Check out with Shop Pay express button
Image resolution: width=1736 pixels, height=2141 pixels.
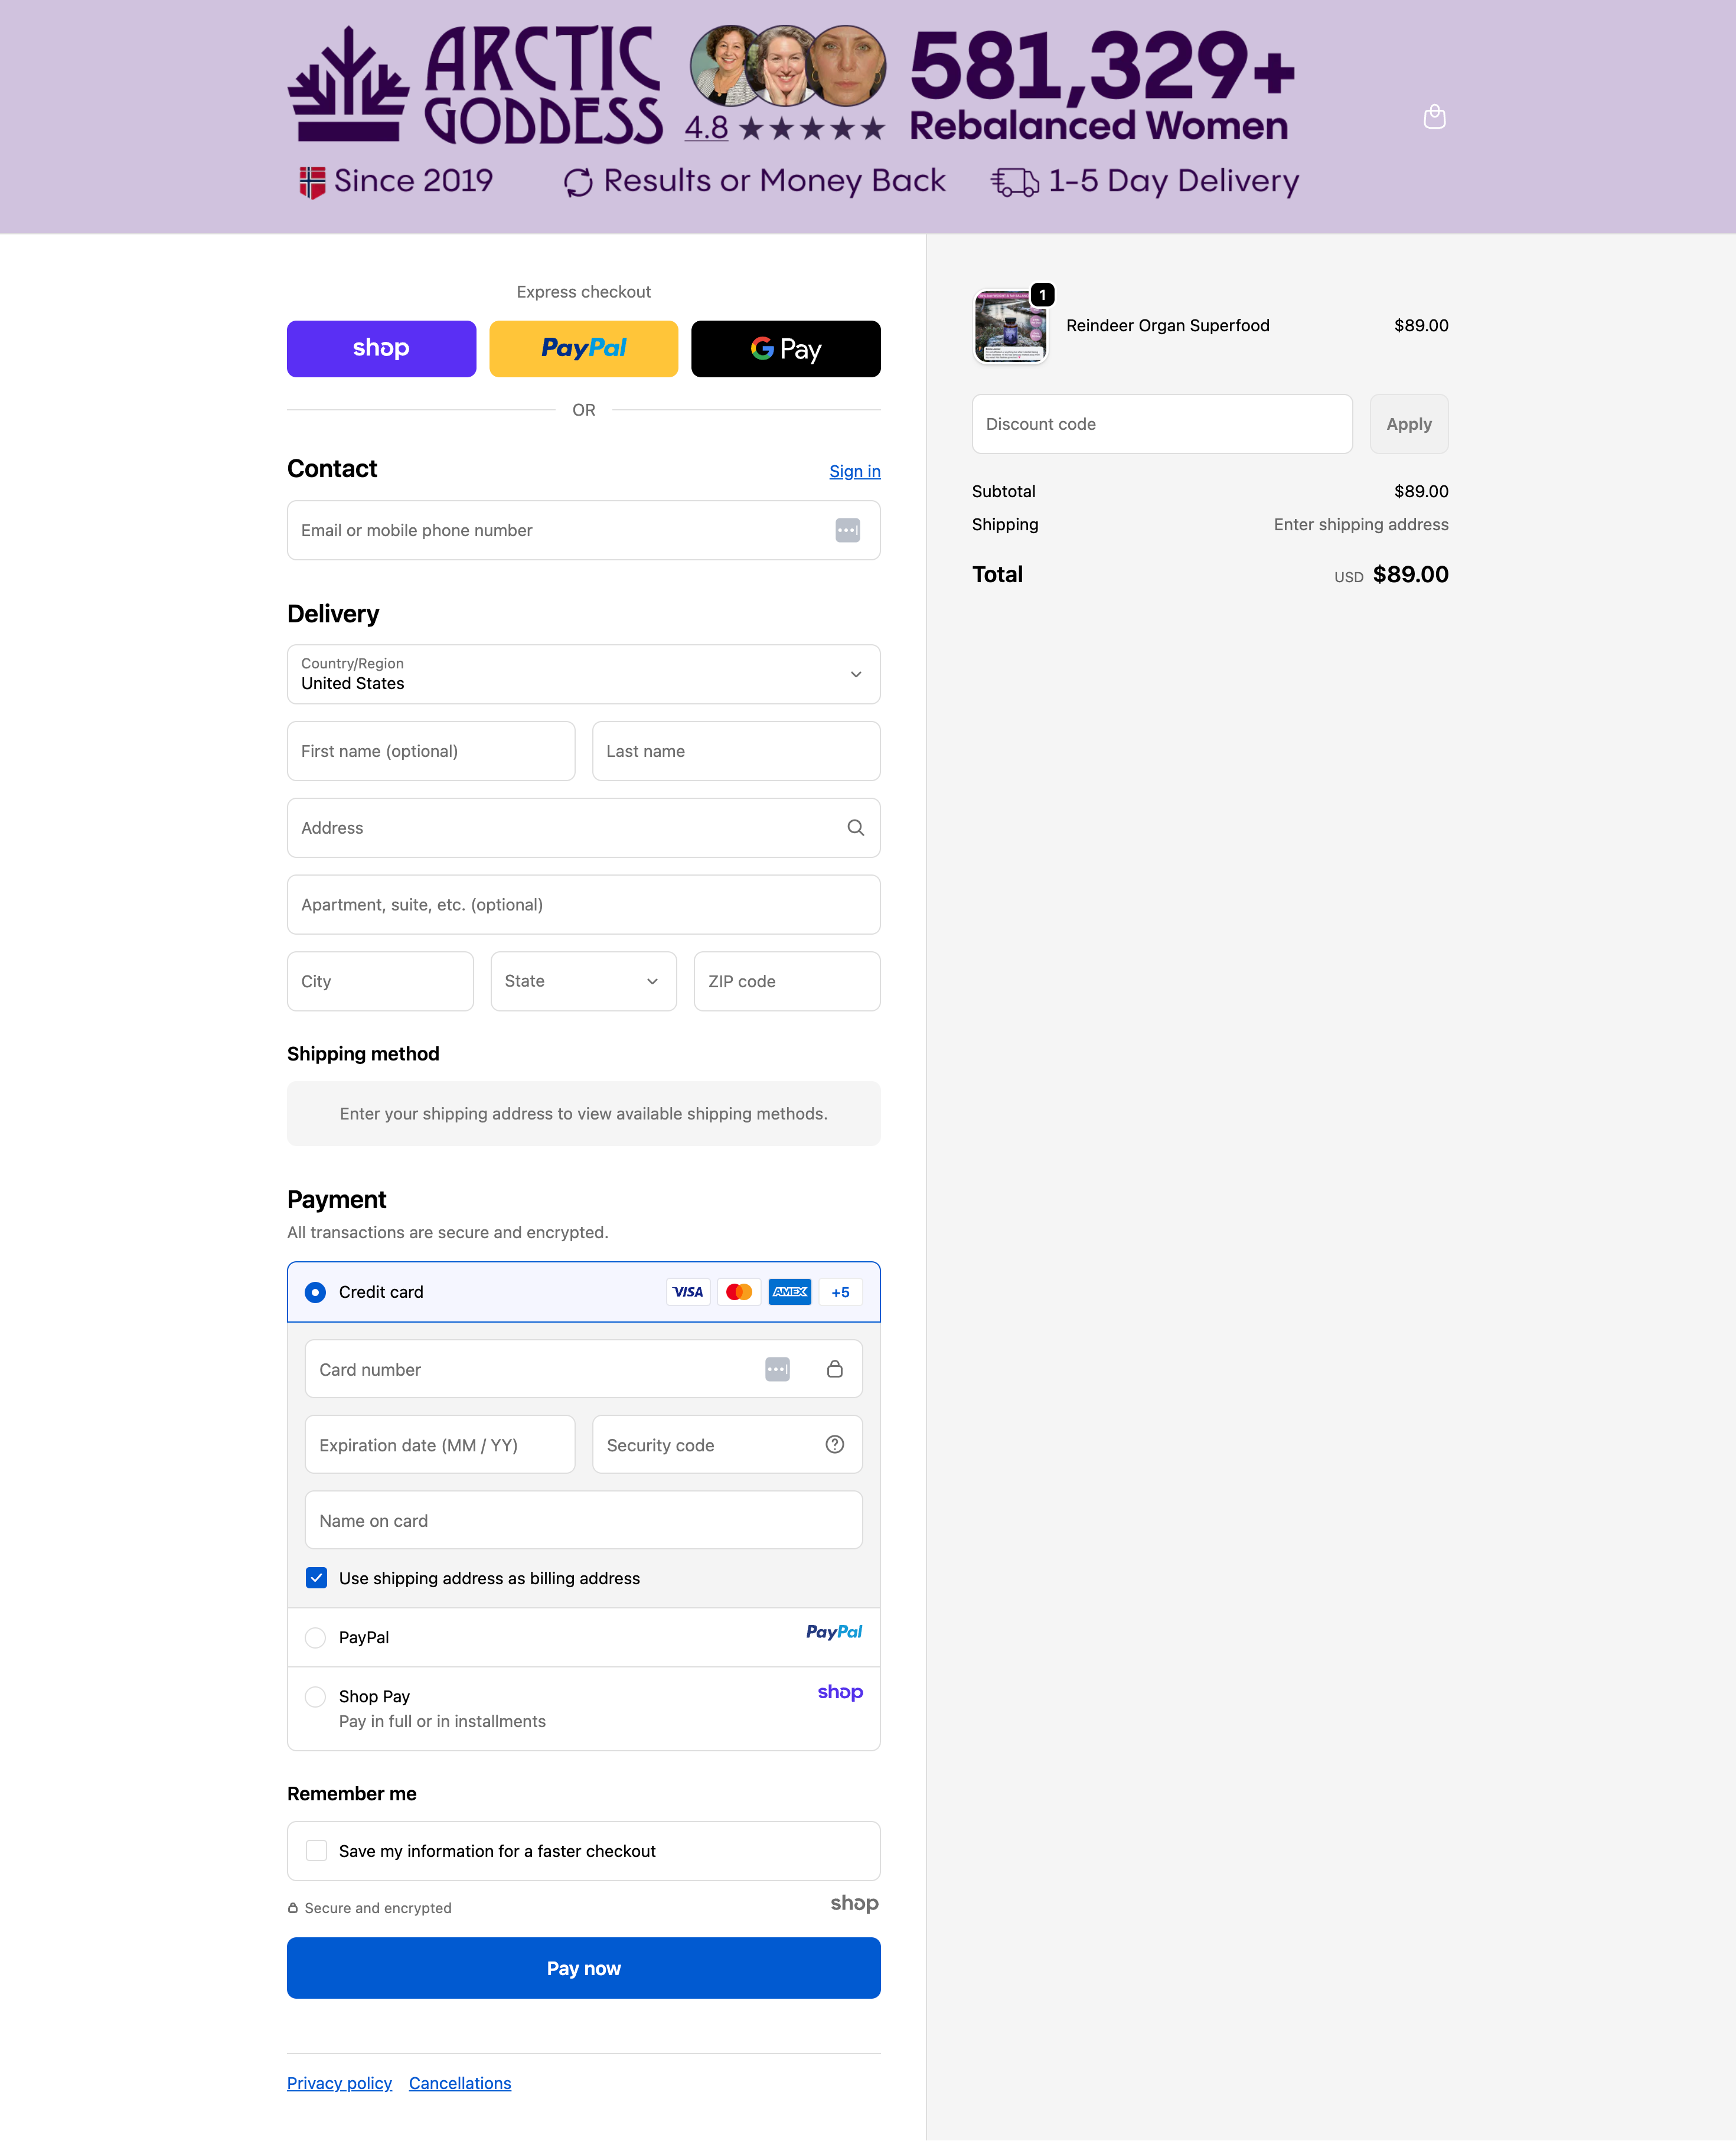[x=381, y=349]
